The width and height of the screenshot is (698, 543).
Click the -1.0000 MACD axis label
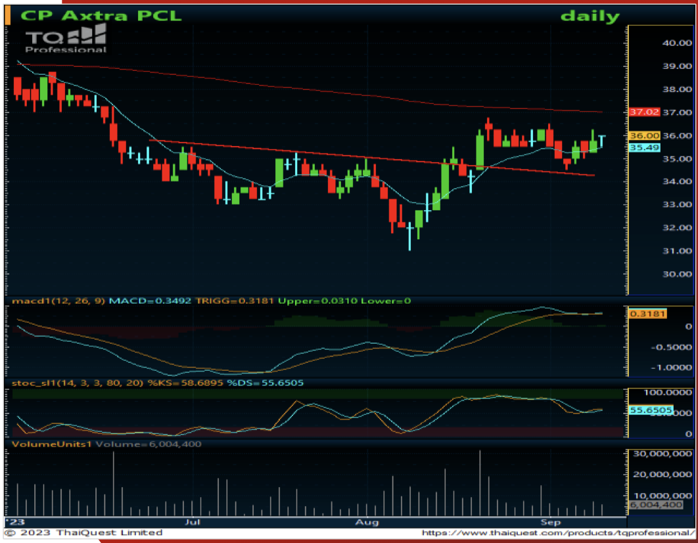(x=671, y=367)
